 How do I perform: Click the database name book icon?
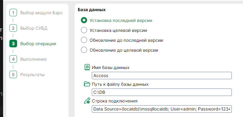click(x=87, y=67)
